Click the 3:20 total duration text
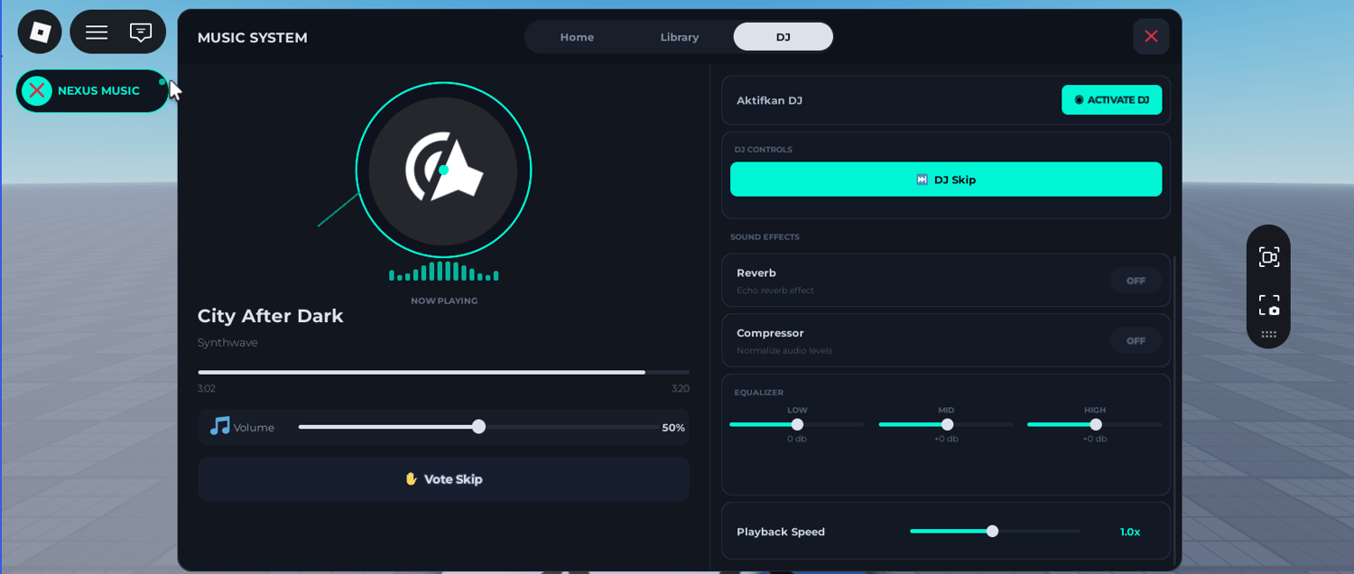The height and width of the screenshot is (574, 1354). point(681,389)
